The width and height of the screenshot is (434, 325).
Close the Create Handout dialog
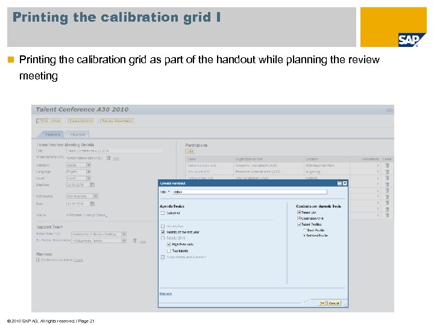(x=345, y=183)
